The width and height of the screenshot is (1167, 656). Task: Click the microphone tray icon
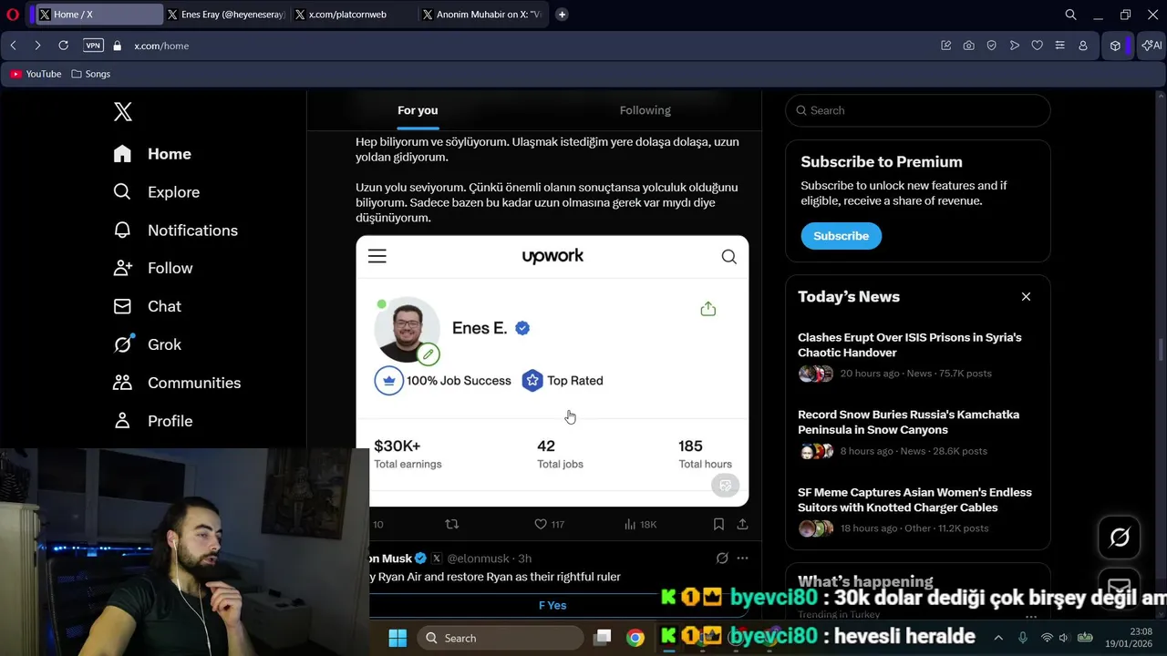[x=1023, y=638]
